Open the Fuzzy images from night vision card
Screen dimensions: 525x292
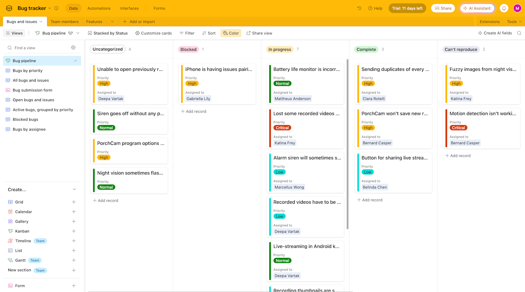coord(481,84)
